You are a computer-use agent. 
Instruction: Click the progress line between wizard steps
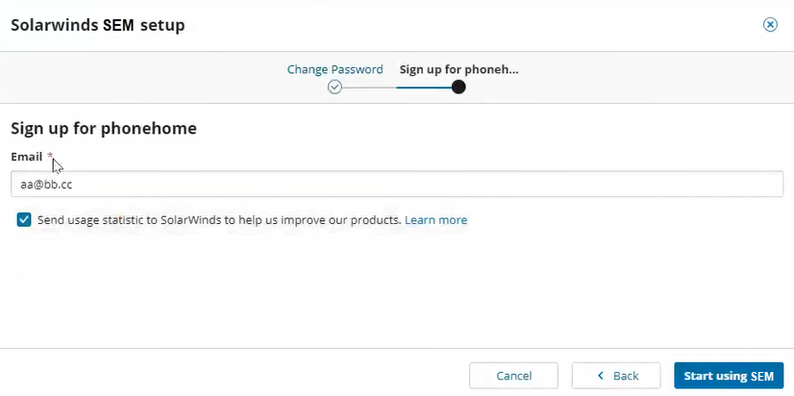point(394,87)
